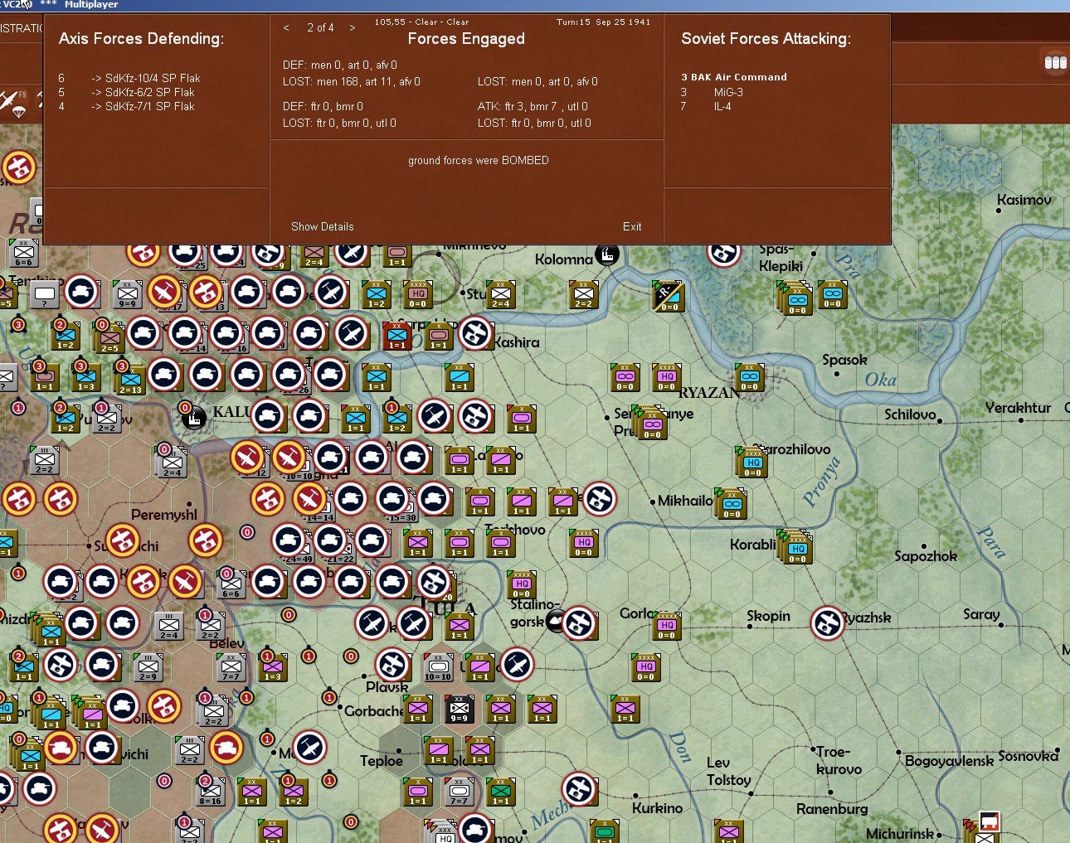Select the pink cavalry stack near Serebryanye Prudy
Viewport: 1070px width, 843px height.
pyautogui.click(x=650, y=423)
